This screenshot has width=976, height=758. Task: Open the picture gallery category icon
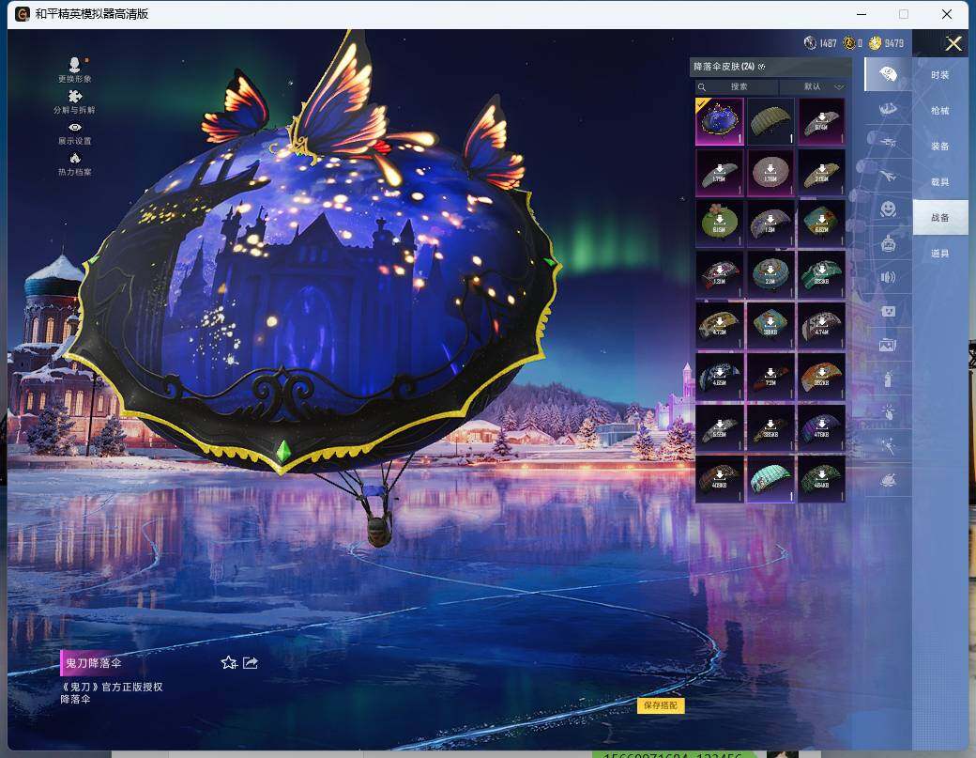pyautogui.click(x=888, y=345)
